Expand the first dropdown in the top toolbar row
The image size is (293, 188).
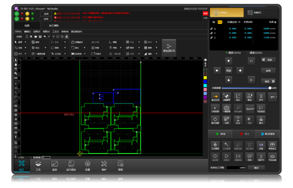27,42
